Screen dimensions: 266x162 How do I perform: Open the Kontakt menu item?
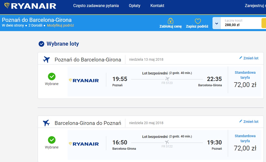pos(157,6)
